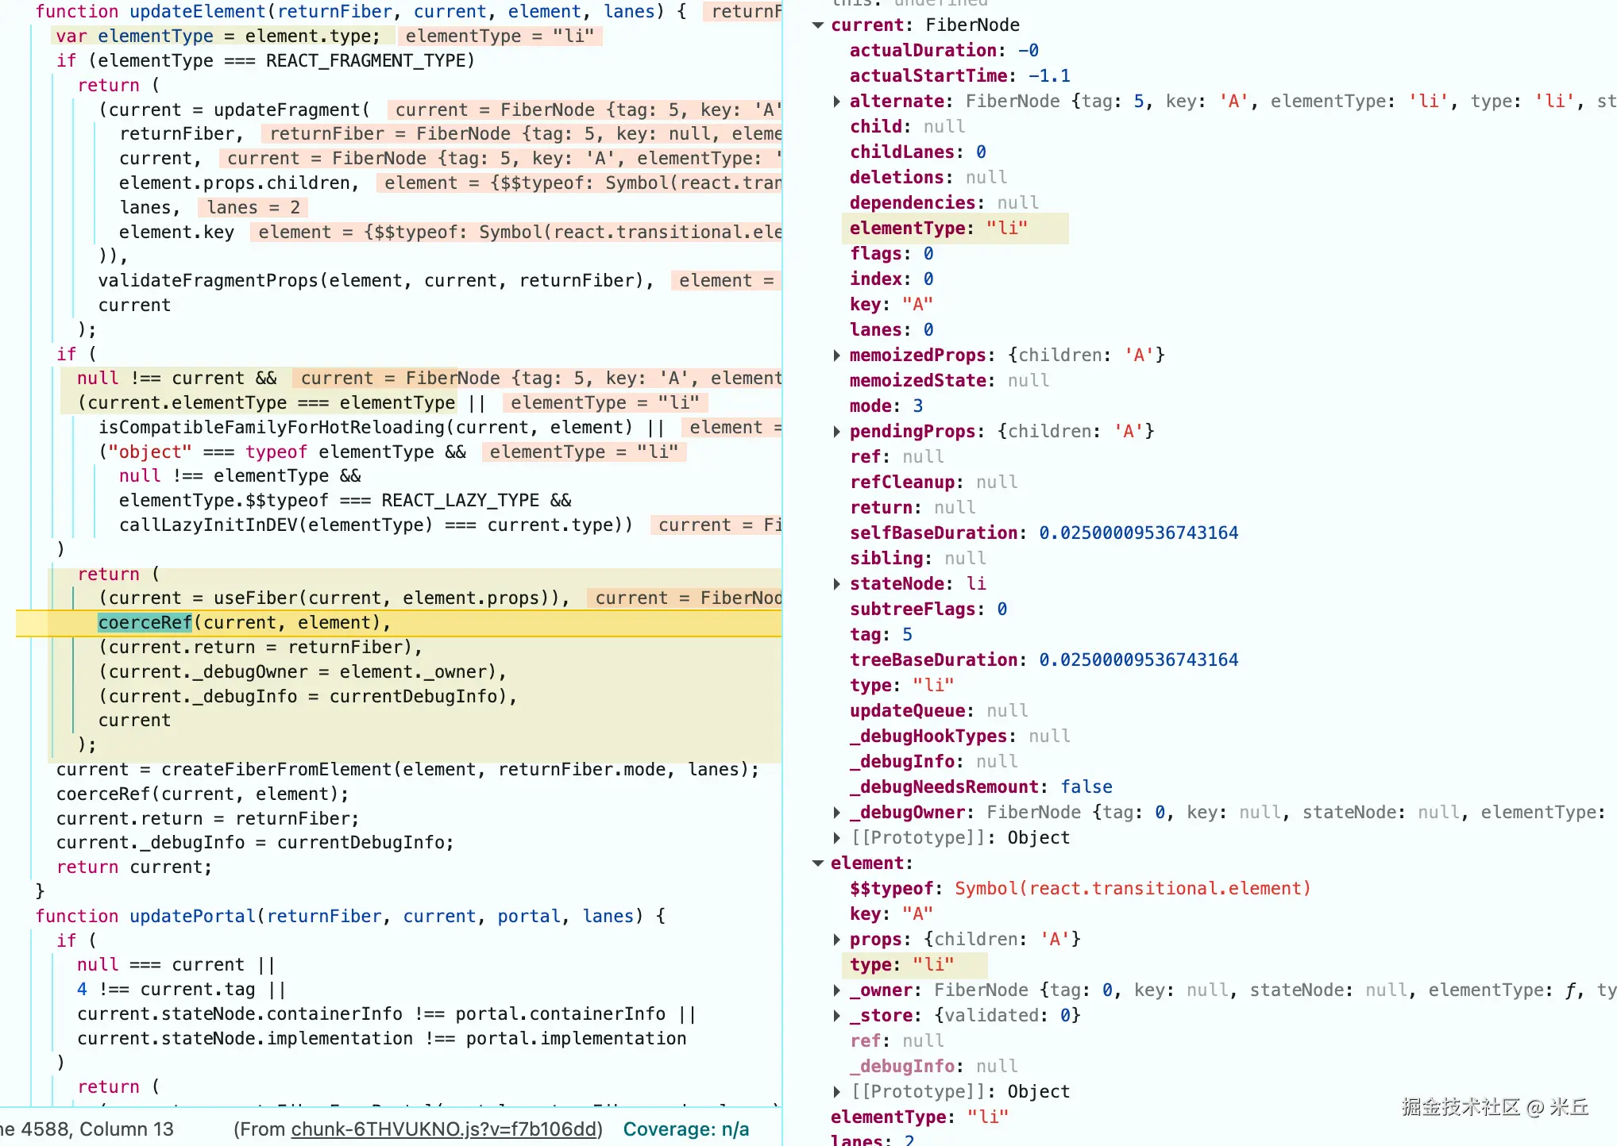
Task: Click 'current._debugOwner = element._owner' line
Action: point(302,672)
